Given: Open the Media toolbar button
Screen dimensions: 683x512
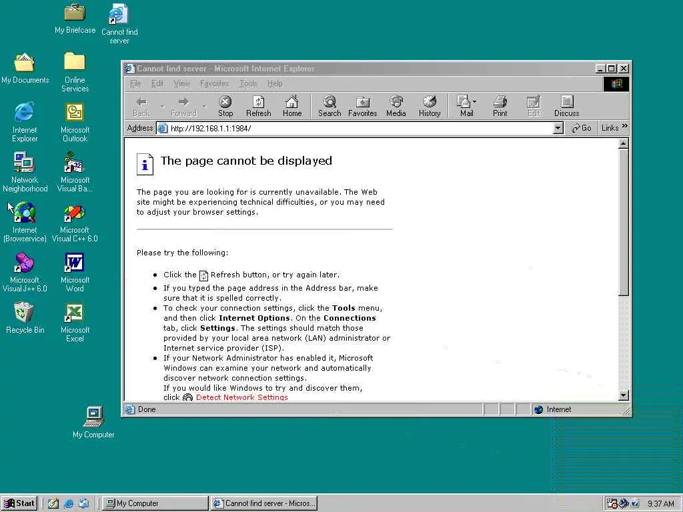Looking at the screenshot, I should [x=396, y=106].
